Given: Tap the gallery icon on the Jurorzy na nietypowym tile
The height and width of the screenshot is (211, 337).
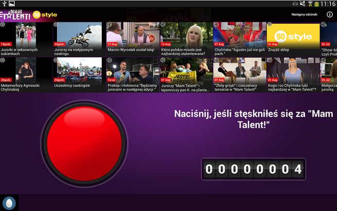Looking at the screenshot, I should pos(56,25).
